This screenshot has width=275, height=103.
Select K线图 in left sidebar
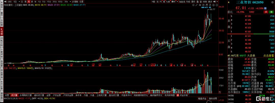coord(2,31)
